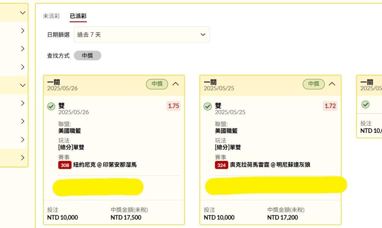This screenshot has width=382, height=228.
Task: Collapse the 2025/05/25 bet card
Action: [332, 84]
